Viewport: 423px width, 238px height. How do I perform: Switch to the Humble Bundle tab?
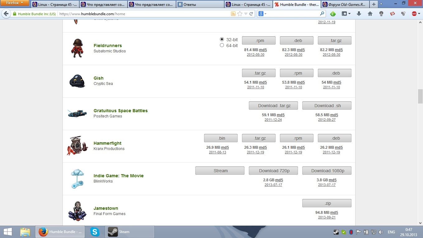coord(297,4)
